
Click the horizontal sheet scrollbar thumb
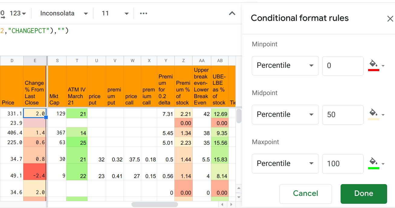click(154, 204)
